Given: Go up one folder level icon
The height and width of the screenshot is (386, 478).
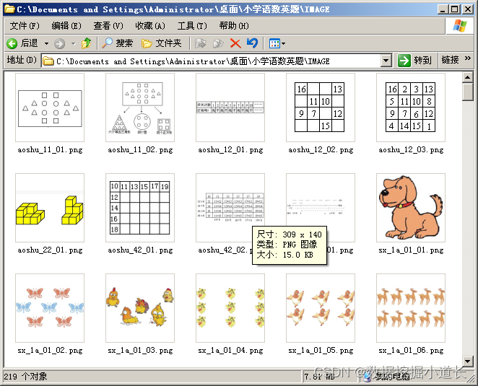Looking at the screenshot, I should tap(87, 43).
